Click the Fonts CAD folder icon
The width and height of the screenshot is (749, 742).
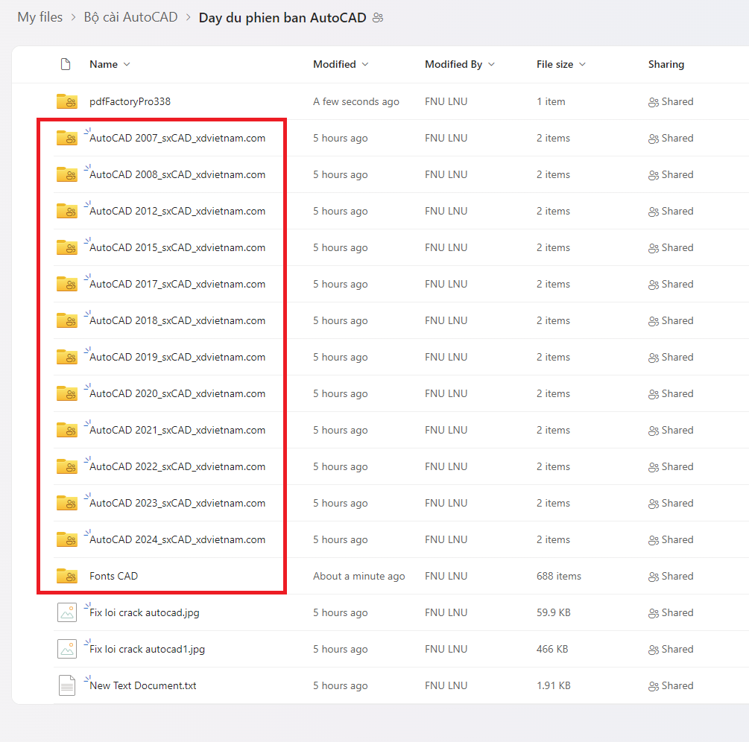tap(66, 577)
